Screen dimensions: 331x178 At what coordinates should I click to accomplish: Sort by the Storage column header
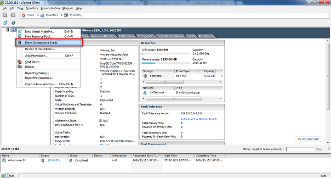coord(158,71)
